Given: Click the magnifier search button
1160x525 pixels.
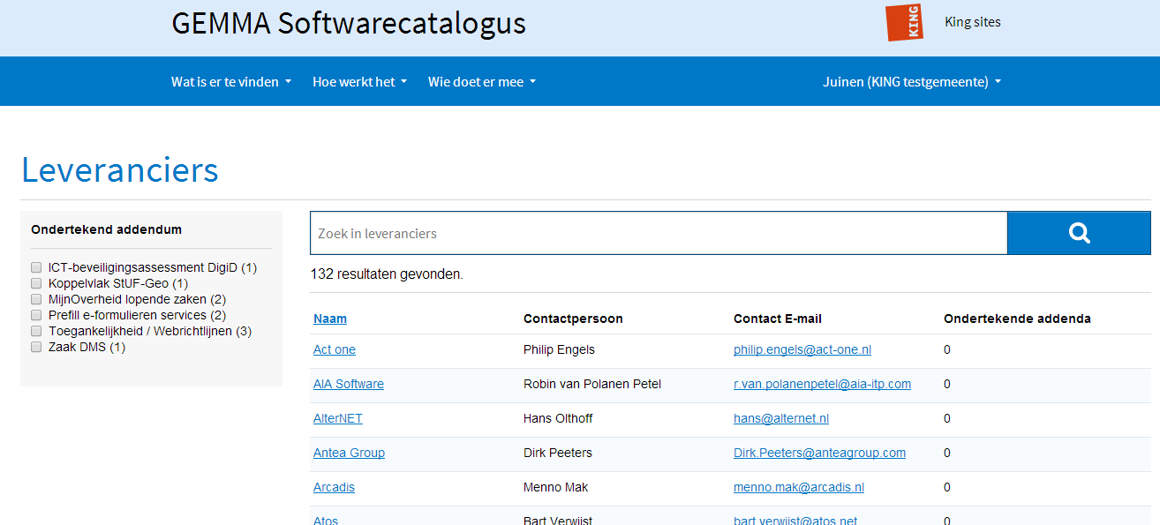Looking at the screenshot, I should pos(1079,233).
